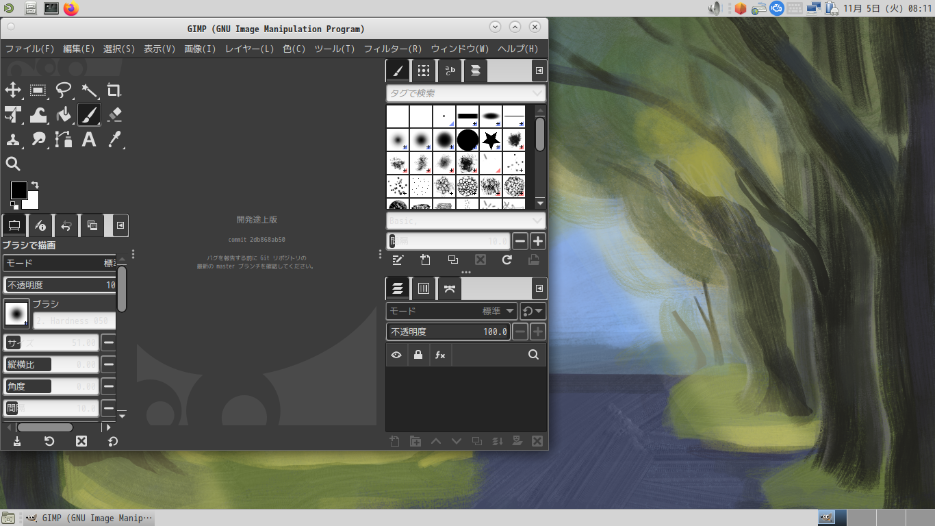Select the Unified Transform tool
The width and height of the screenshot is (935, 526).
click(13, 115)
